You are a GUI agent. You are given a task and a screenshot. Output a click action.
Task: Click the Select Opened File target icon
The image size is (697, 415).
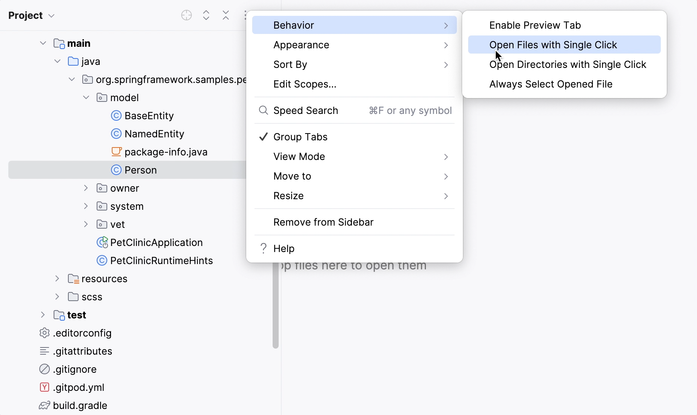pyautogui.click(x=186, y=15)
